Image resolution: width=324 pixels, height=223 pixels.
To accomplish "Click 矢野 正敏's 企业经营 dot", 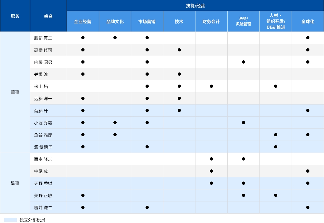I will pyautogui.click(x=83, y=195).
